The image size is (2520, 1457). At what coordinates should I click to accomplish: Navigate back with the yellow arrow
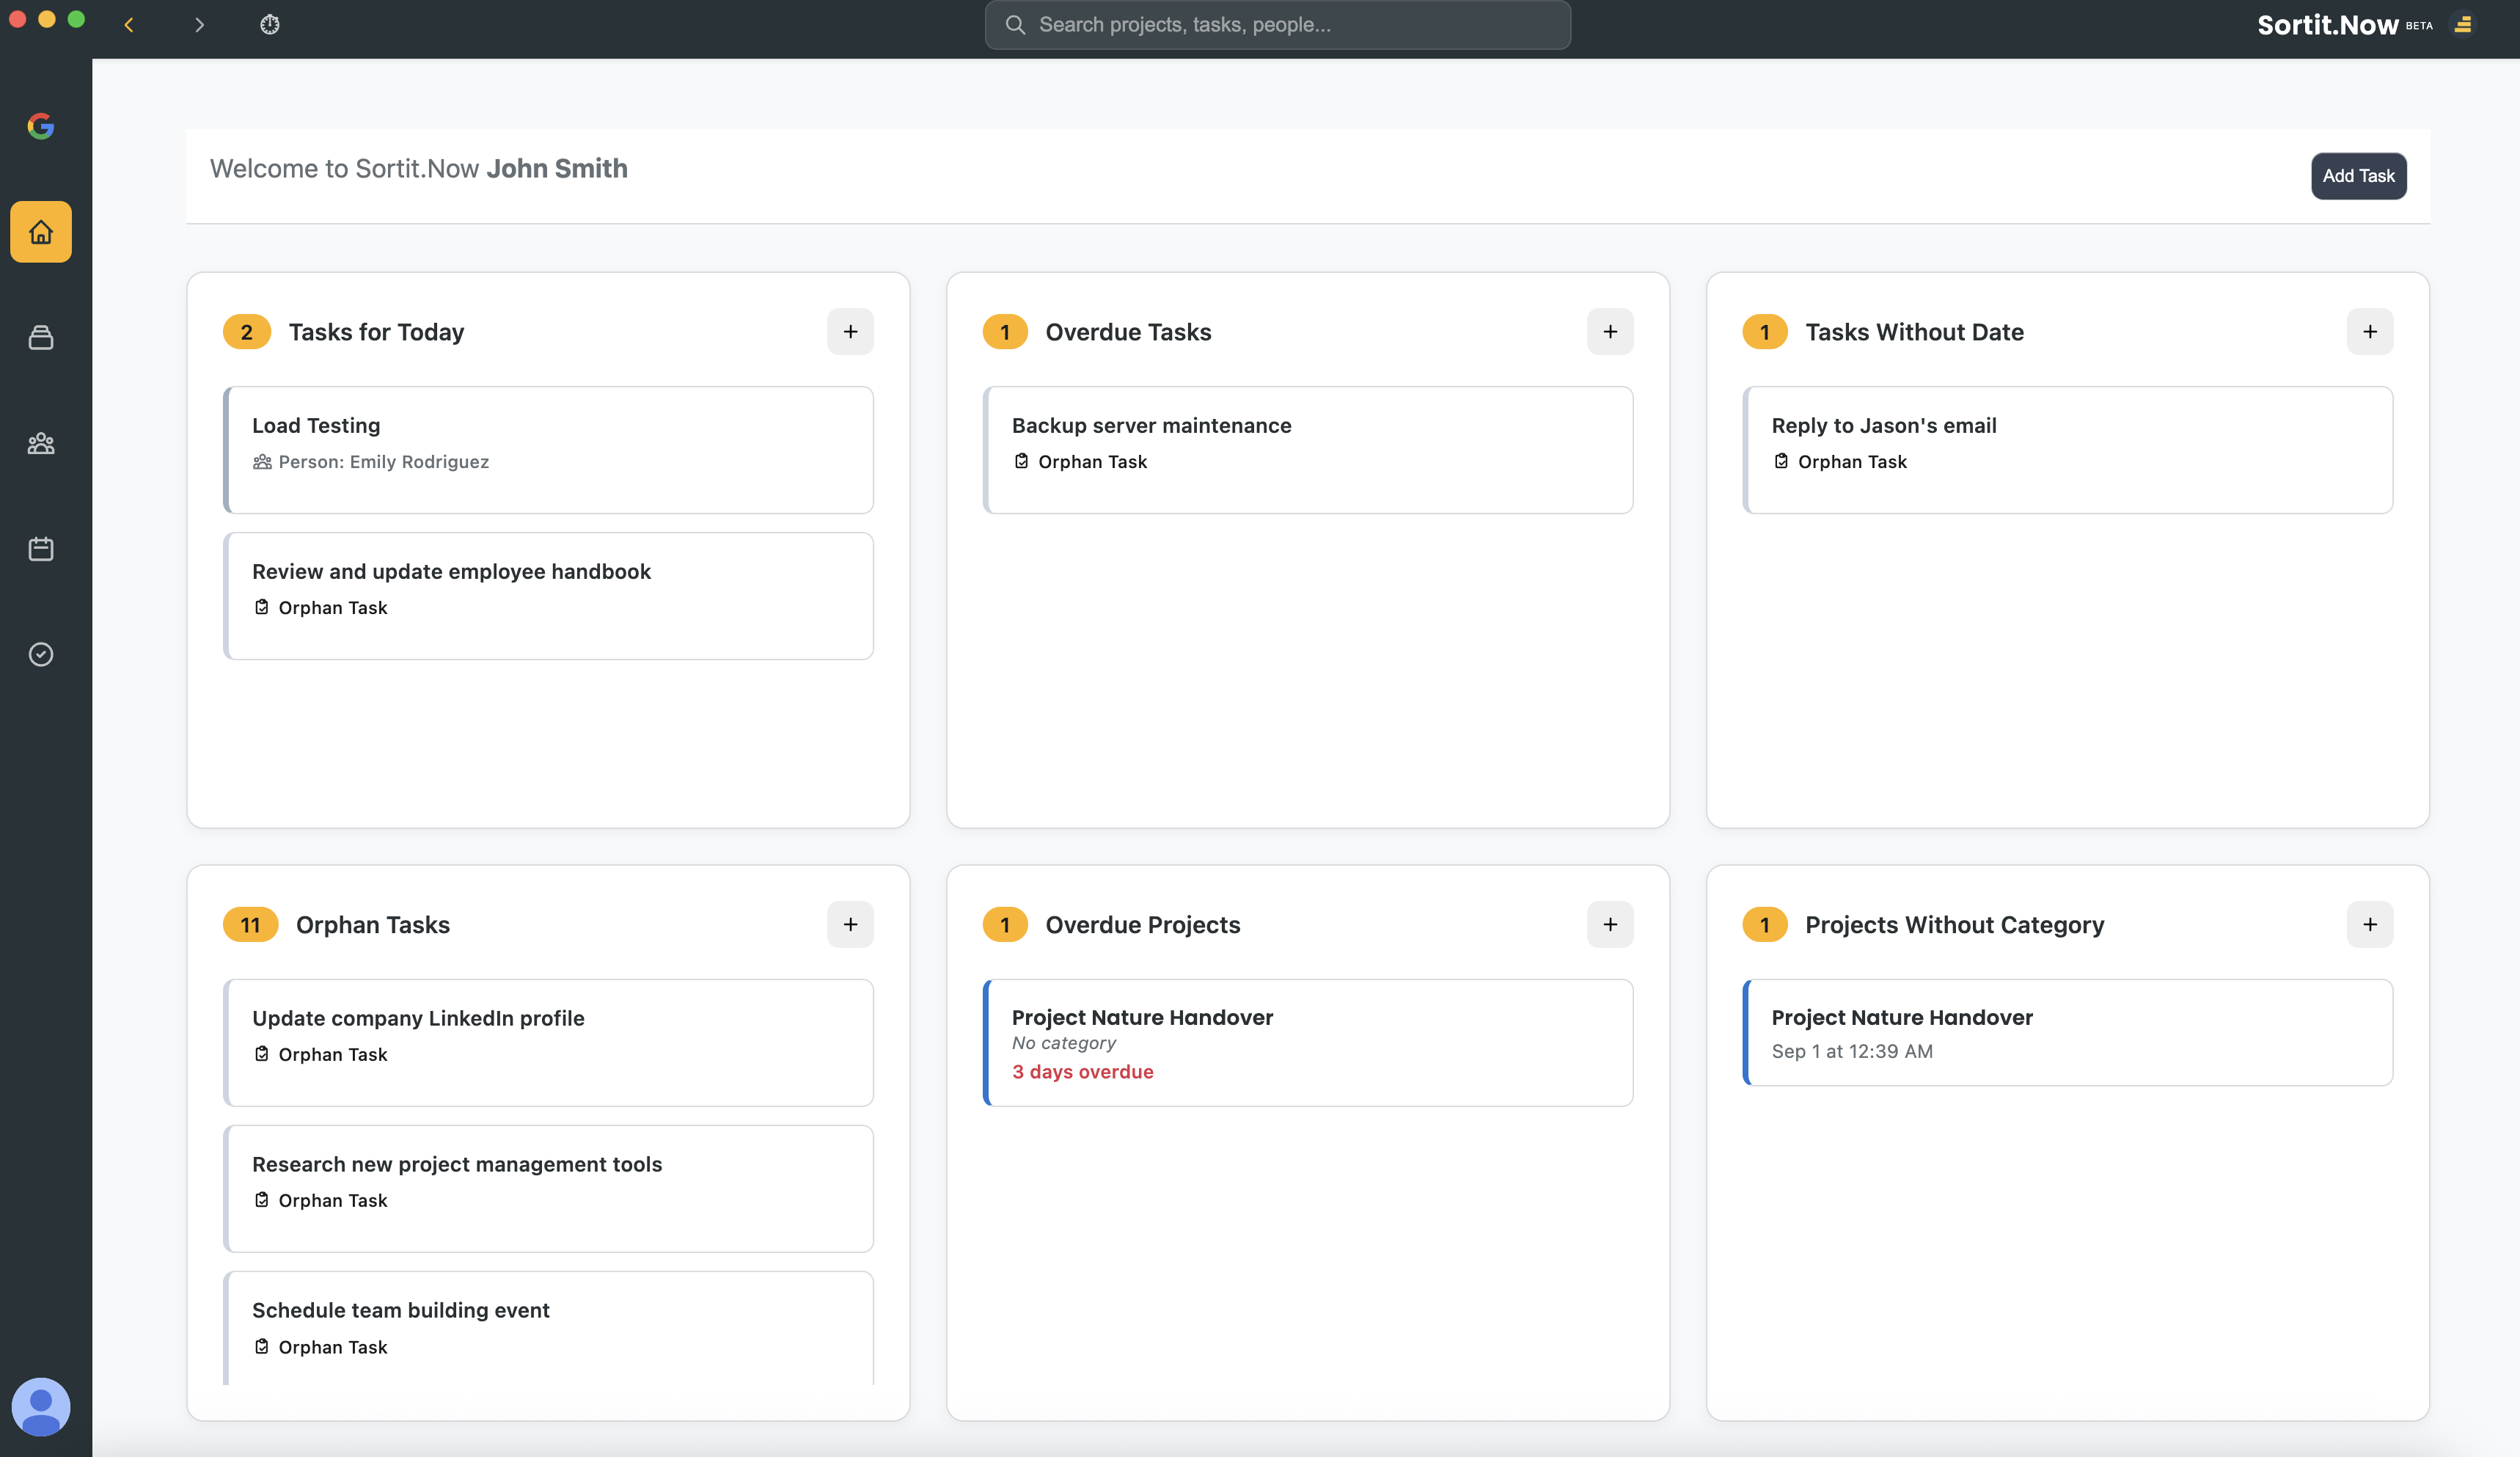(x=129, y=25)
